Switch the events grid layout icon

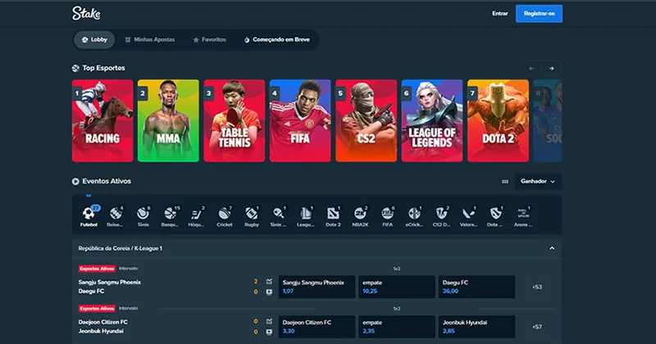pyautogui.click(x=505, y=181)
